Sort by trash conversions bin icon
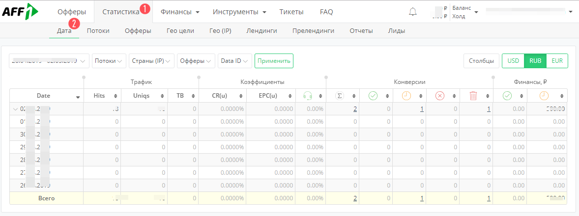The height and width of the screenshot is (216, 579). (x=473, y=96)
